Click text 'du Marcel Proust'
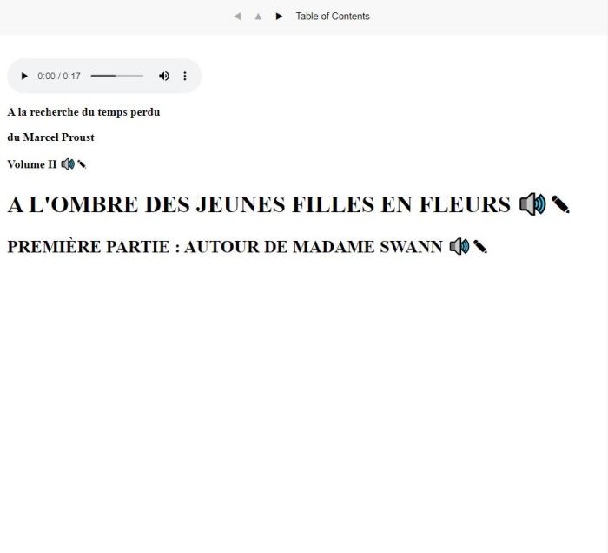 point(50,137)
